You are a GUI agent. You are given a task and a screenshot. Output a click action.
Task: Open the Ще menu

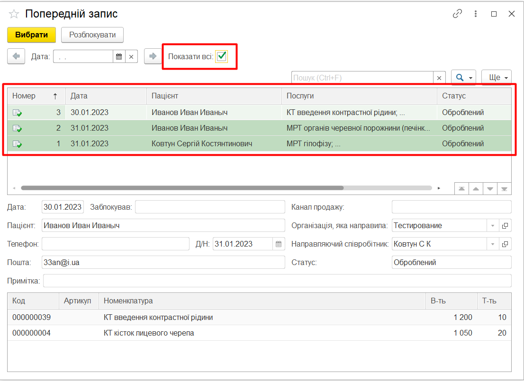pyautogui.click(x=496, y=78)
